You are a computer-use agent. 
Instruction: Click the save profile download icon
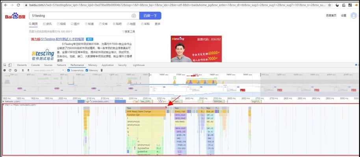click(x=28, y=70)
